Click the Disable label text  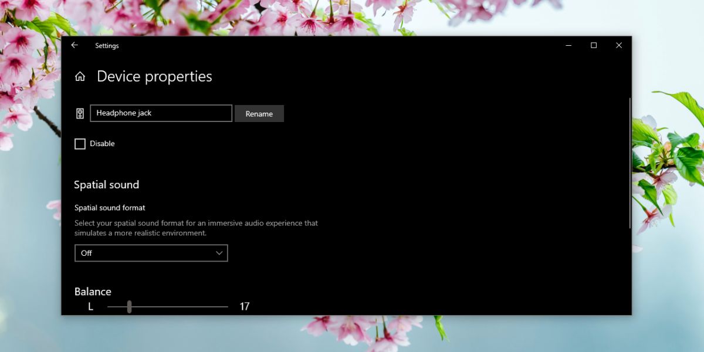[x=102, y=144]
